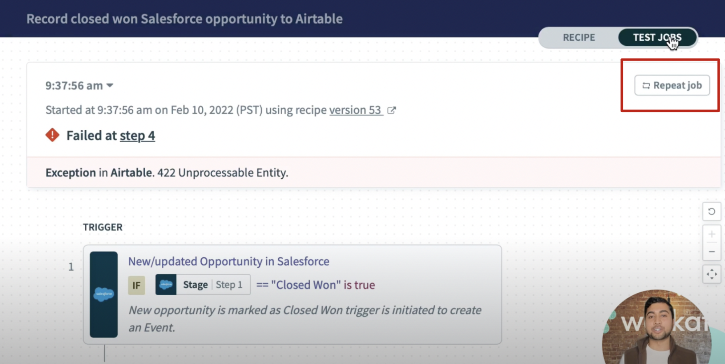Click the fit-to-view arrows icon
Screen dimensions: 725x364
click(711, 274)
